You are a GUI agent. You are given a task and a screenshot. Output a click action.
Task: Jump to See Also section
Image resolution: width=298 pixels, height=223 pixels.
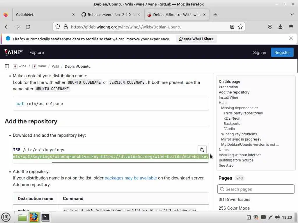(226, 165)
